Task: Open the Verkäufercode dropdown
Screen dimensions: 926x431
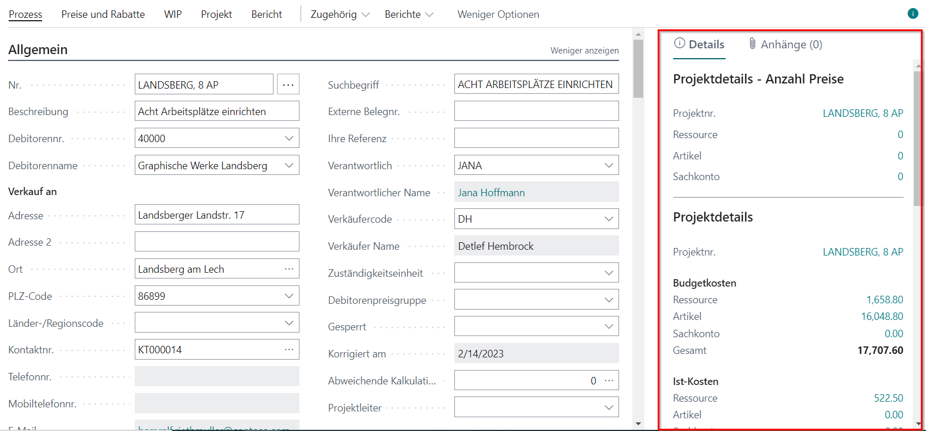Action: pos(609,219)
